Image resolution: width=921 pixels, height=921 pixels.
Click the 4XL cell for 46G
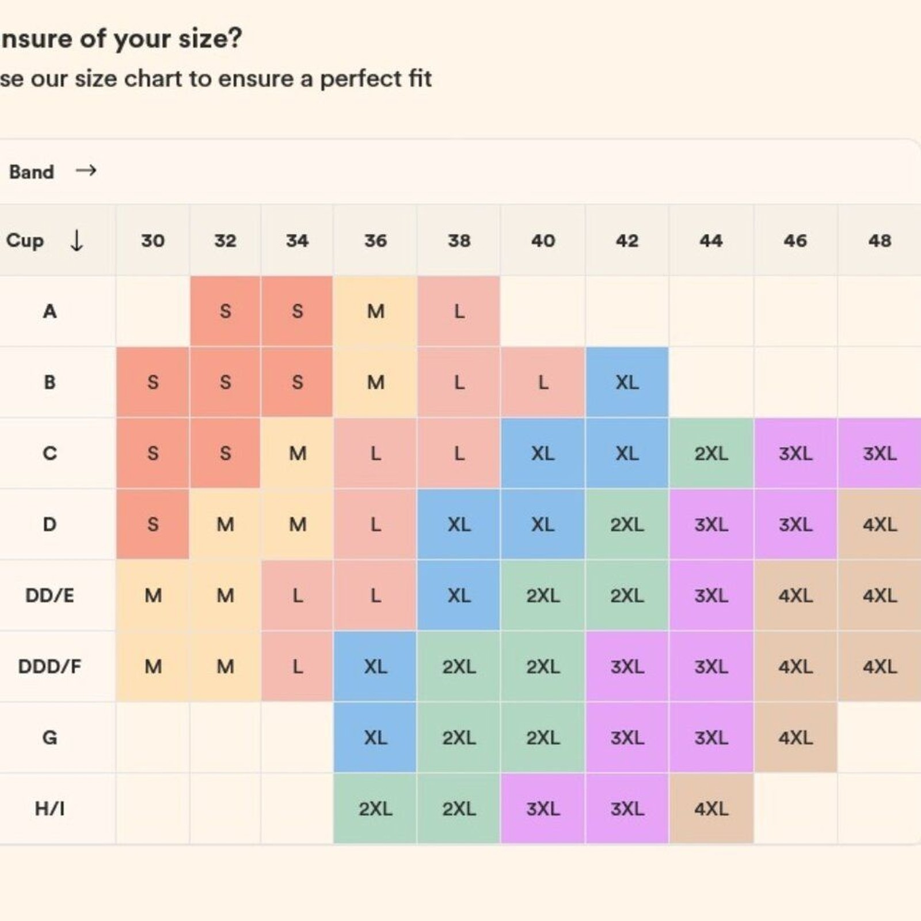[796, 737]
